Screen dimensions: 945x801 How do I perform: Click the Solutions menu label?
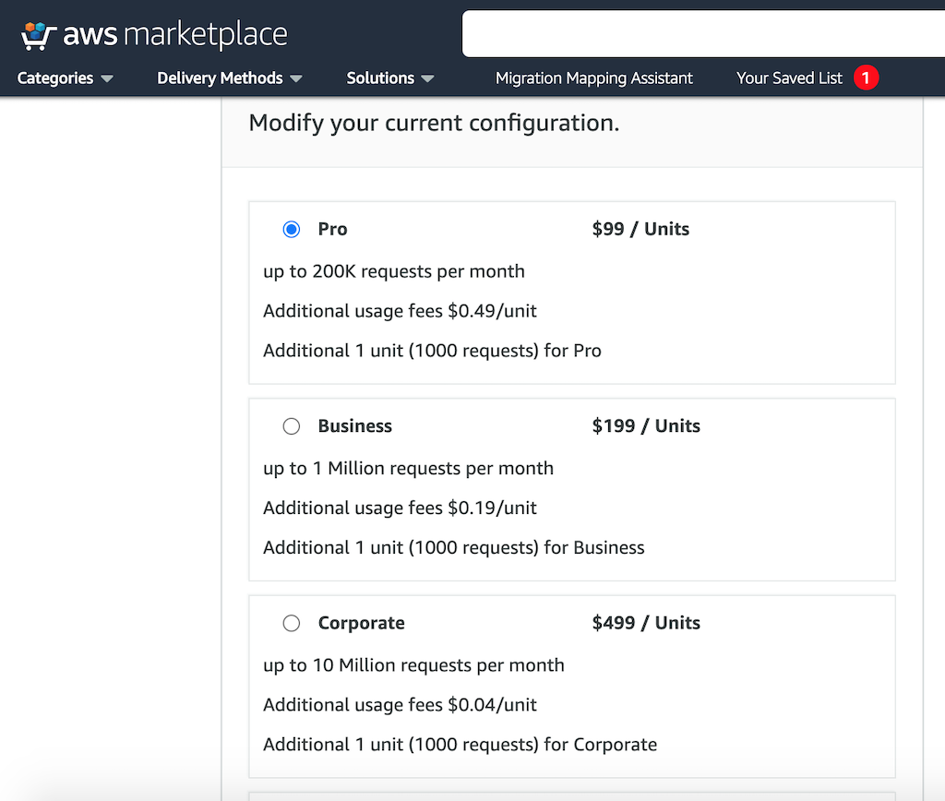point(380,78)
